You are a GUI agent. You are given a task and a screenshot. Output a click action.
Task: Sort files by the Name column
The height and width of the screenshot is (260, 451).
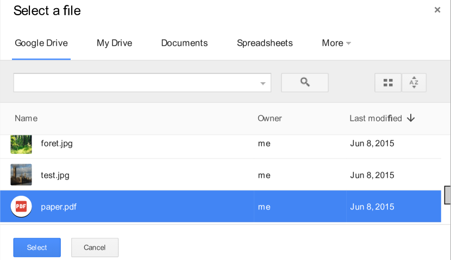point(26,118)
